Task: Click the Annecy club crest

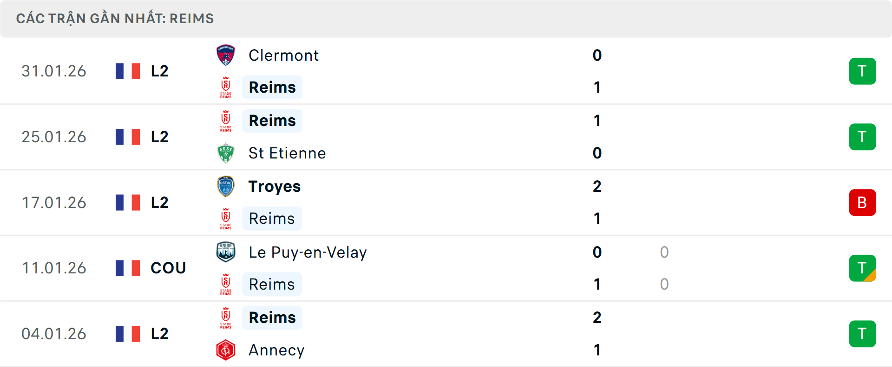Action: (226, 350)
